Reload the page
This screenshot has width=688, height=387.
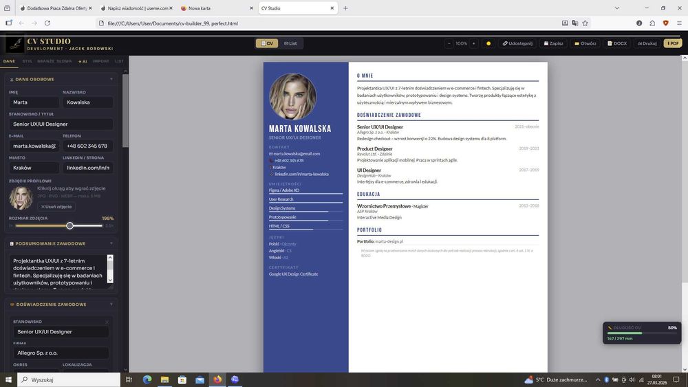click(x=47, y=23)
